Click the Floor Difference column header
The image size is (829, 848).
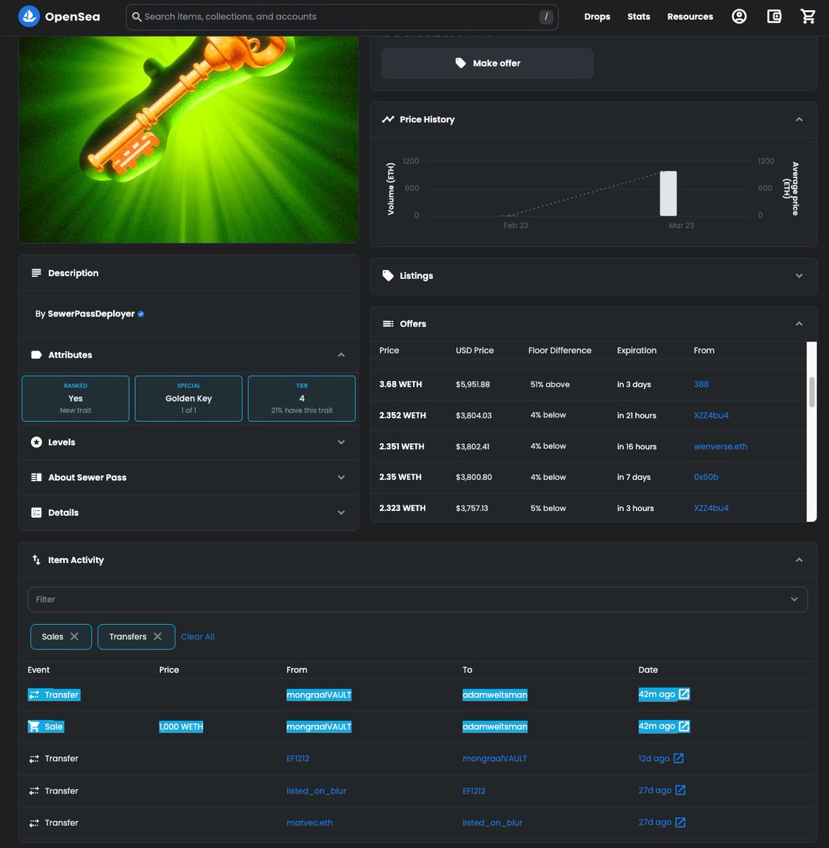pos(560,351)
